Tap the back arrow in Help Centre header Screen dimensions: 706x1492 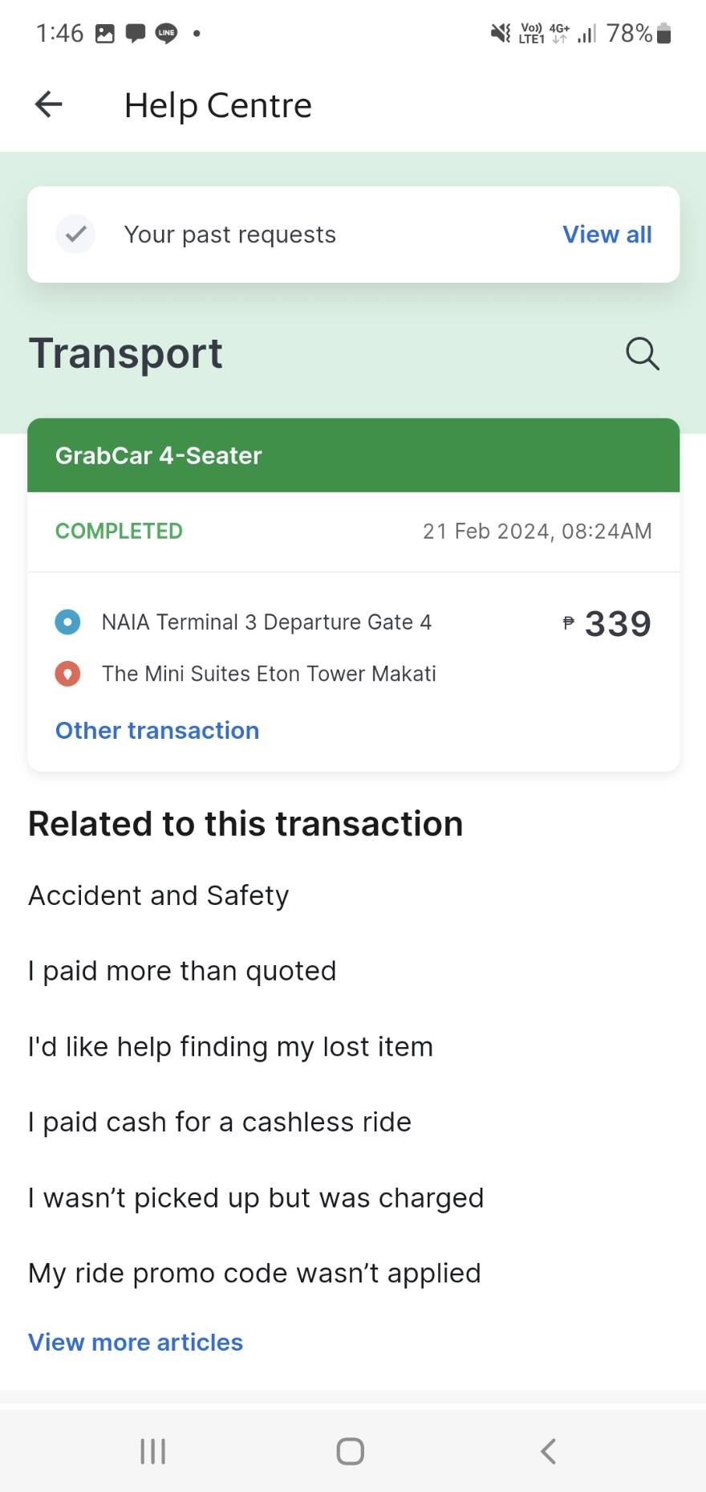click(x=49, y=104)
